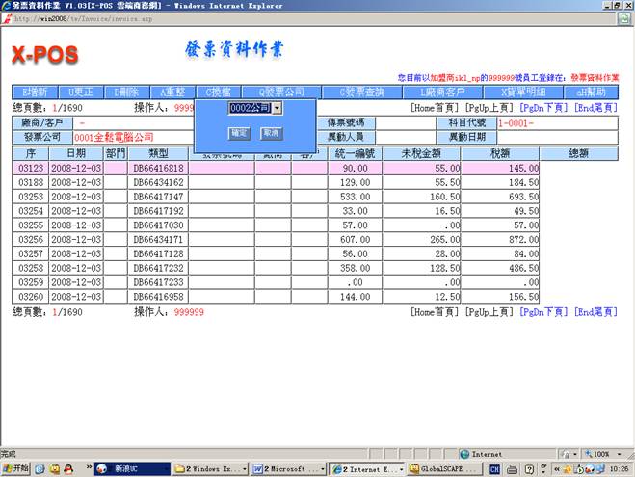
Task: Click the CH input language indicator
Action: (x=494, y=468)
